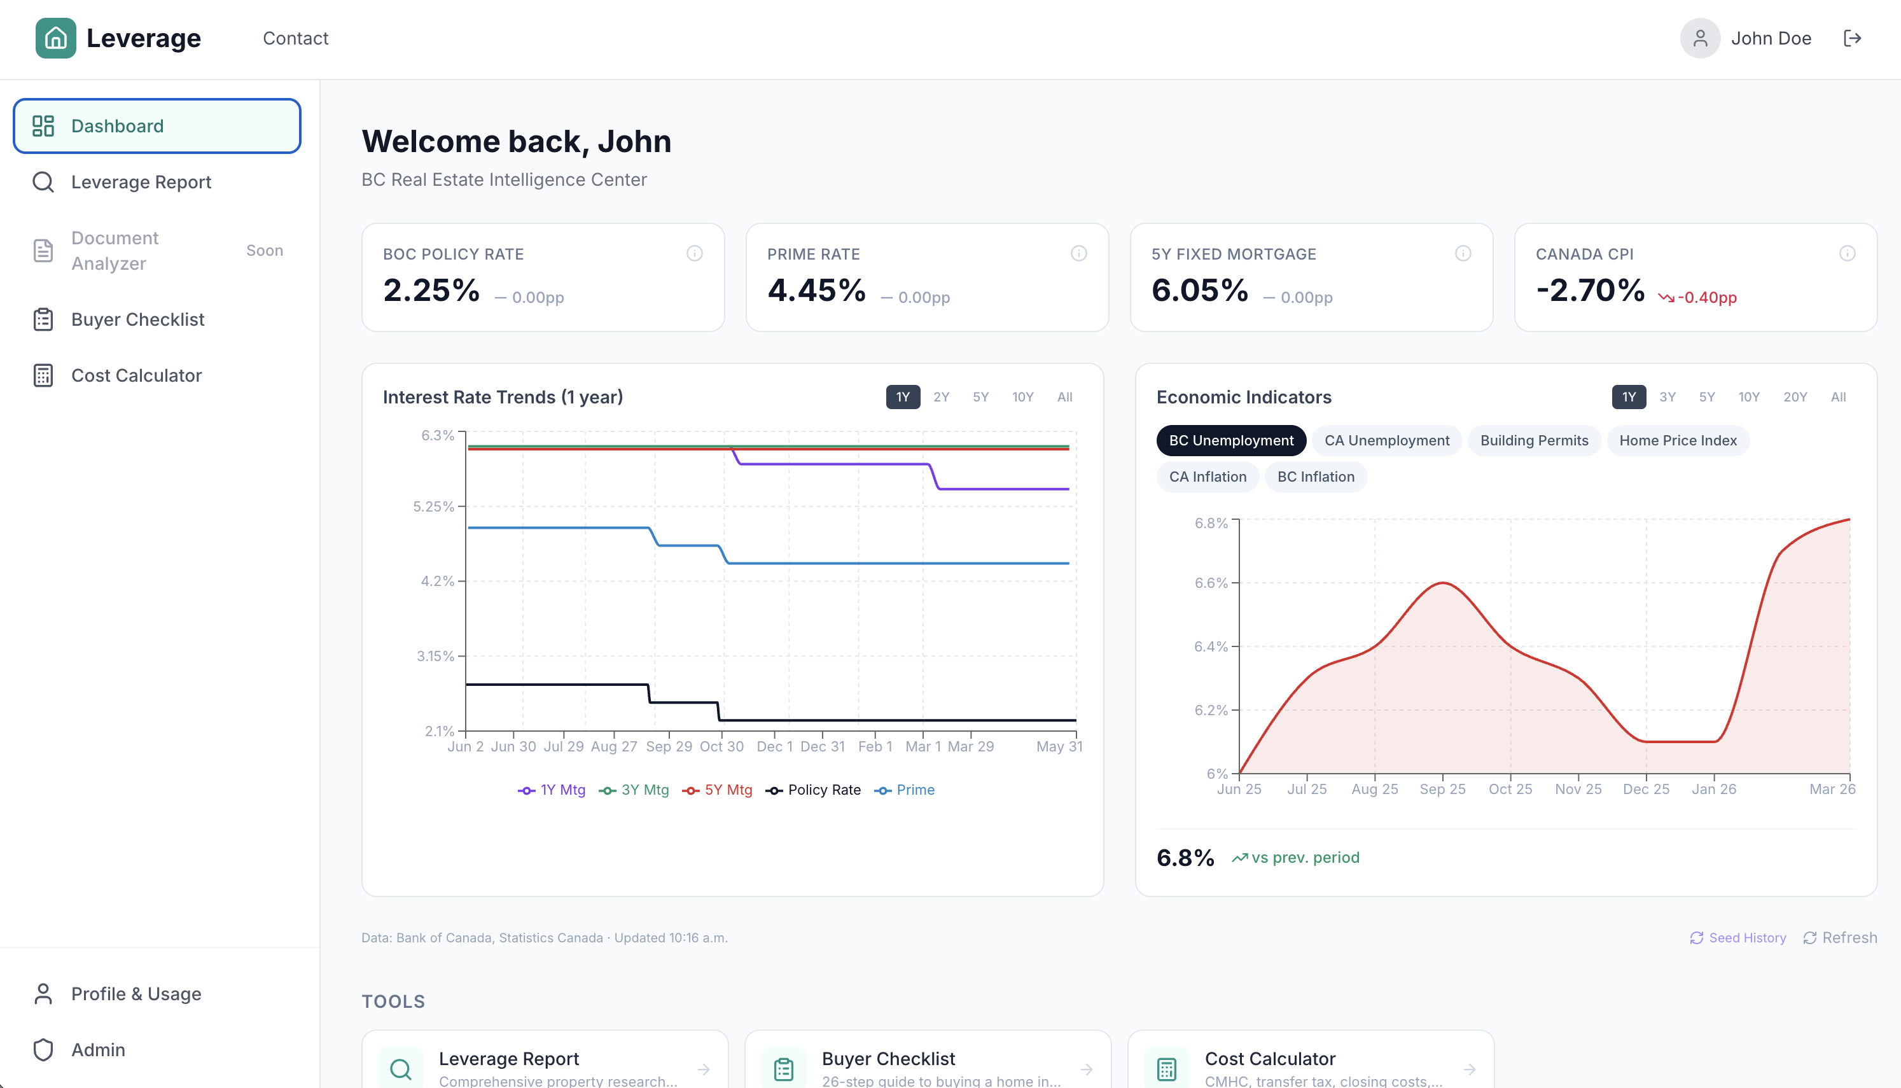
Task: Click the 6.8% vs prev. period summary
Action: 1258,857
